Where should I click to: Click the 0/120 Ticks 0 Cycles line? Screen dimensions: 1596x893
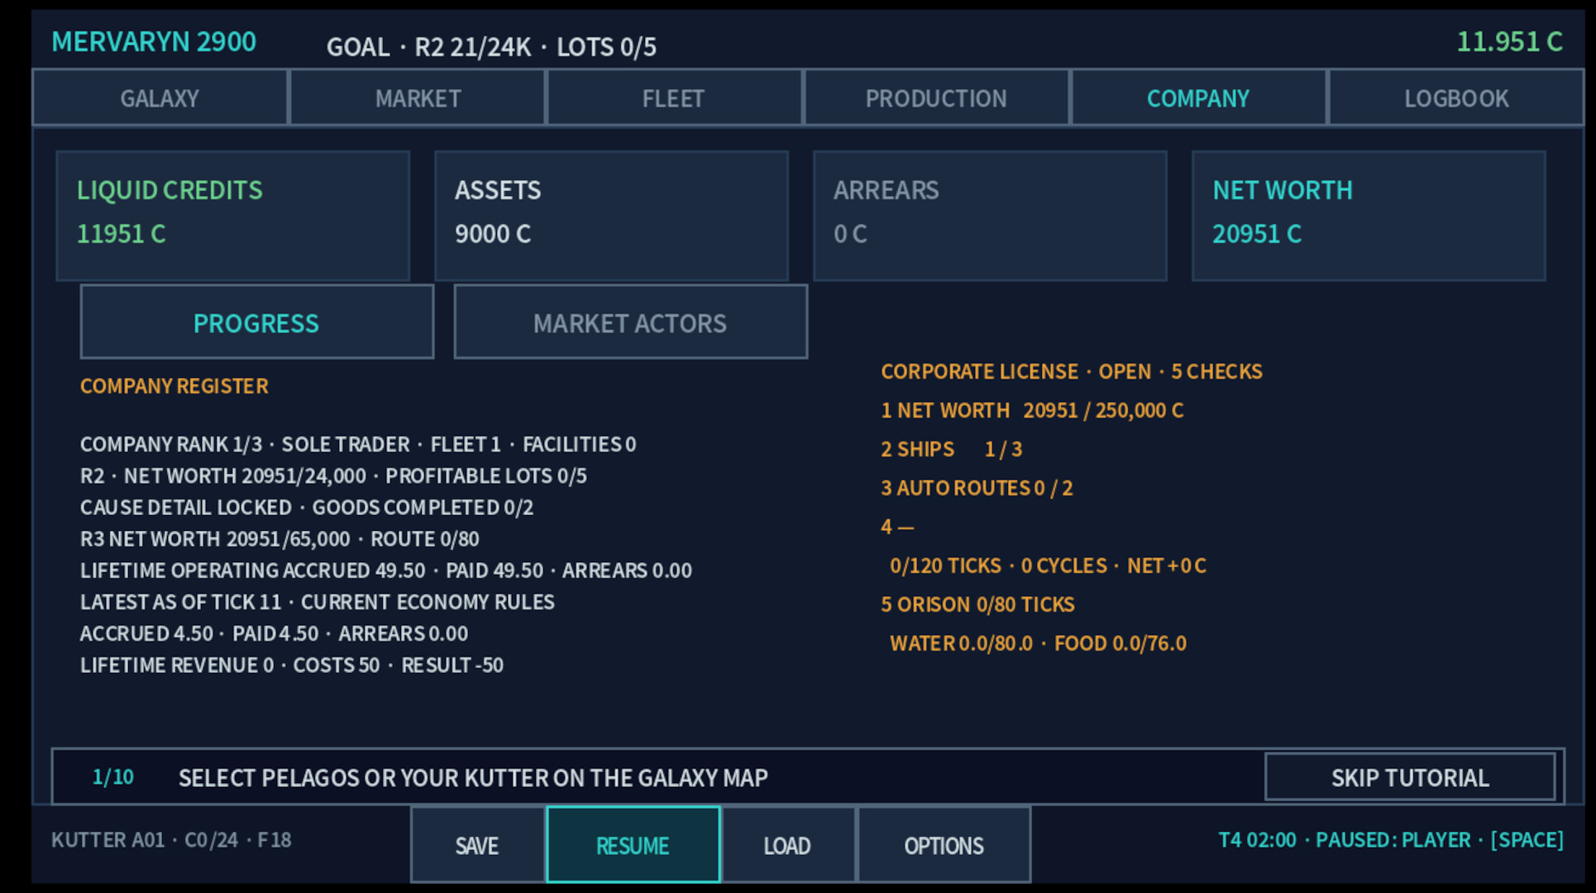[1048, 566]
